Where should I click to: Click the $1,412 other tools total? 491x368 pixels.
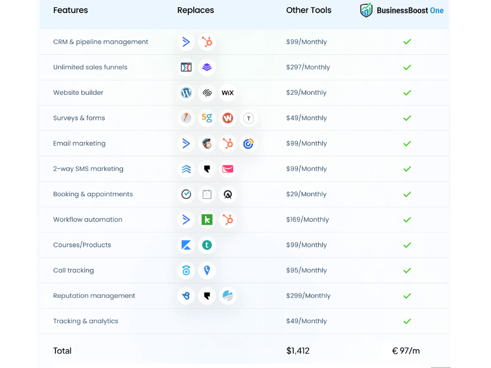tap(298, 351)
